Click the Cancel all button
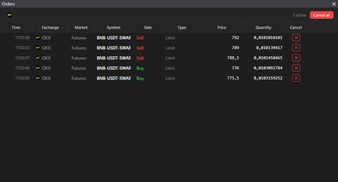338x182 pixels. point(322,15)
